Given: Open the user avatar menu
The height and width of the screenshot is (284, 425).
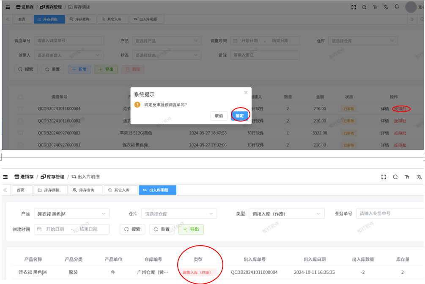Looking at the screenshot, I should click(411, 7).
